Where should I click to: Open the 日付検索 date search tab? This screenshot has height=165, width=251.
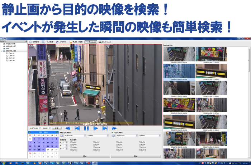34,42
